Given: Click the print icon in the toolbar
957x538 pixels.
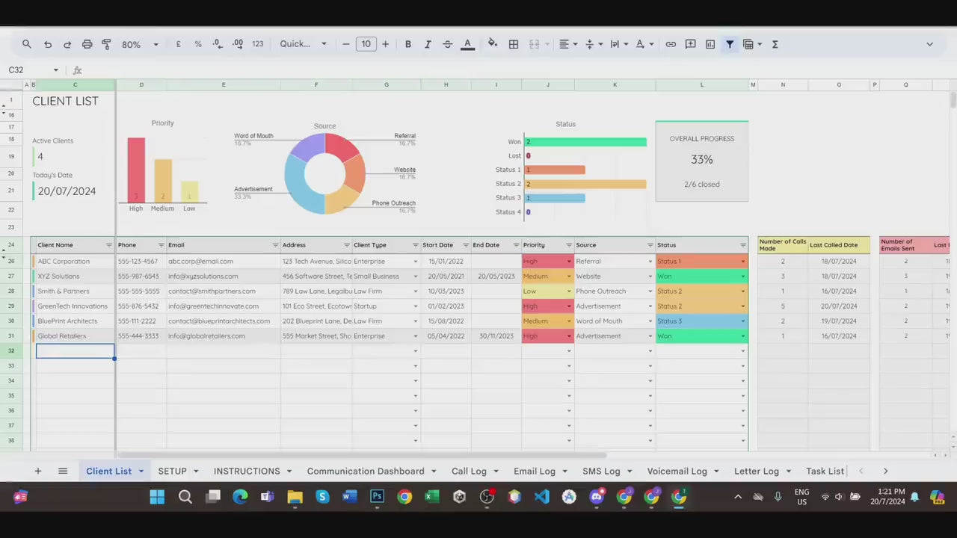Looking at the screenshot, I should pyautogui.click(x=87, y=44).
